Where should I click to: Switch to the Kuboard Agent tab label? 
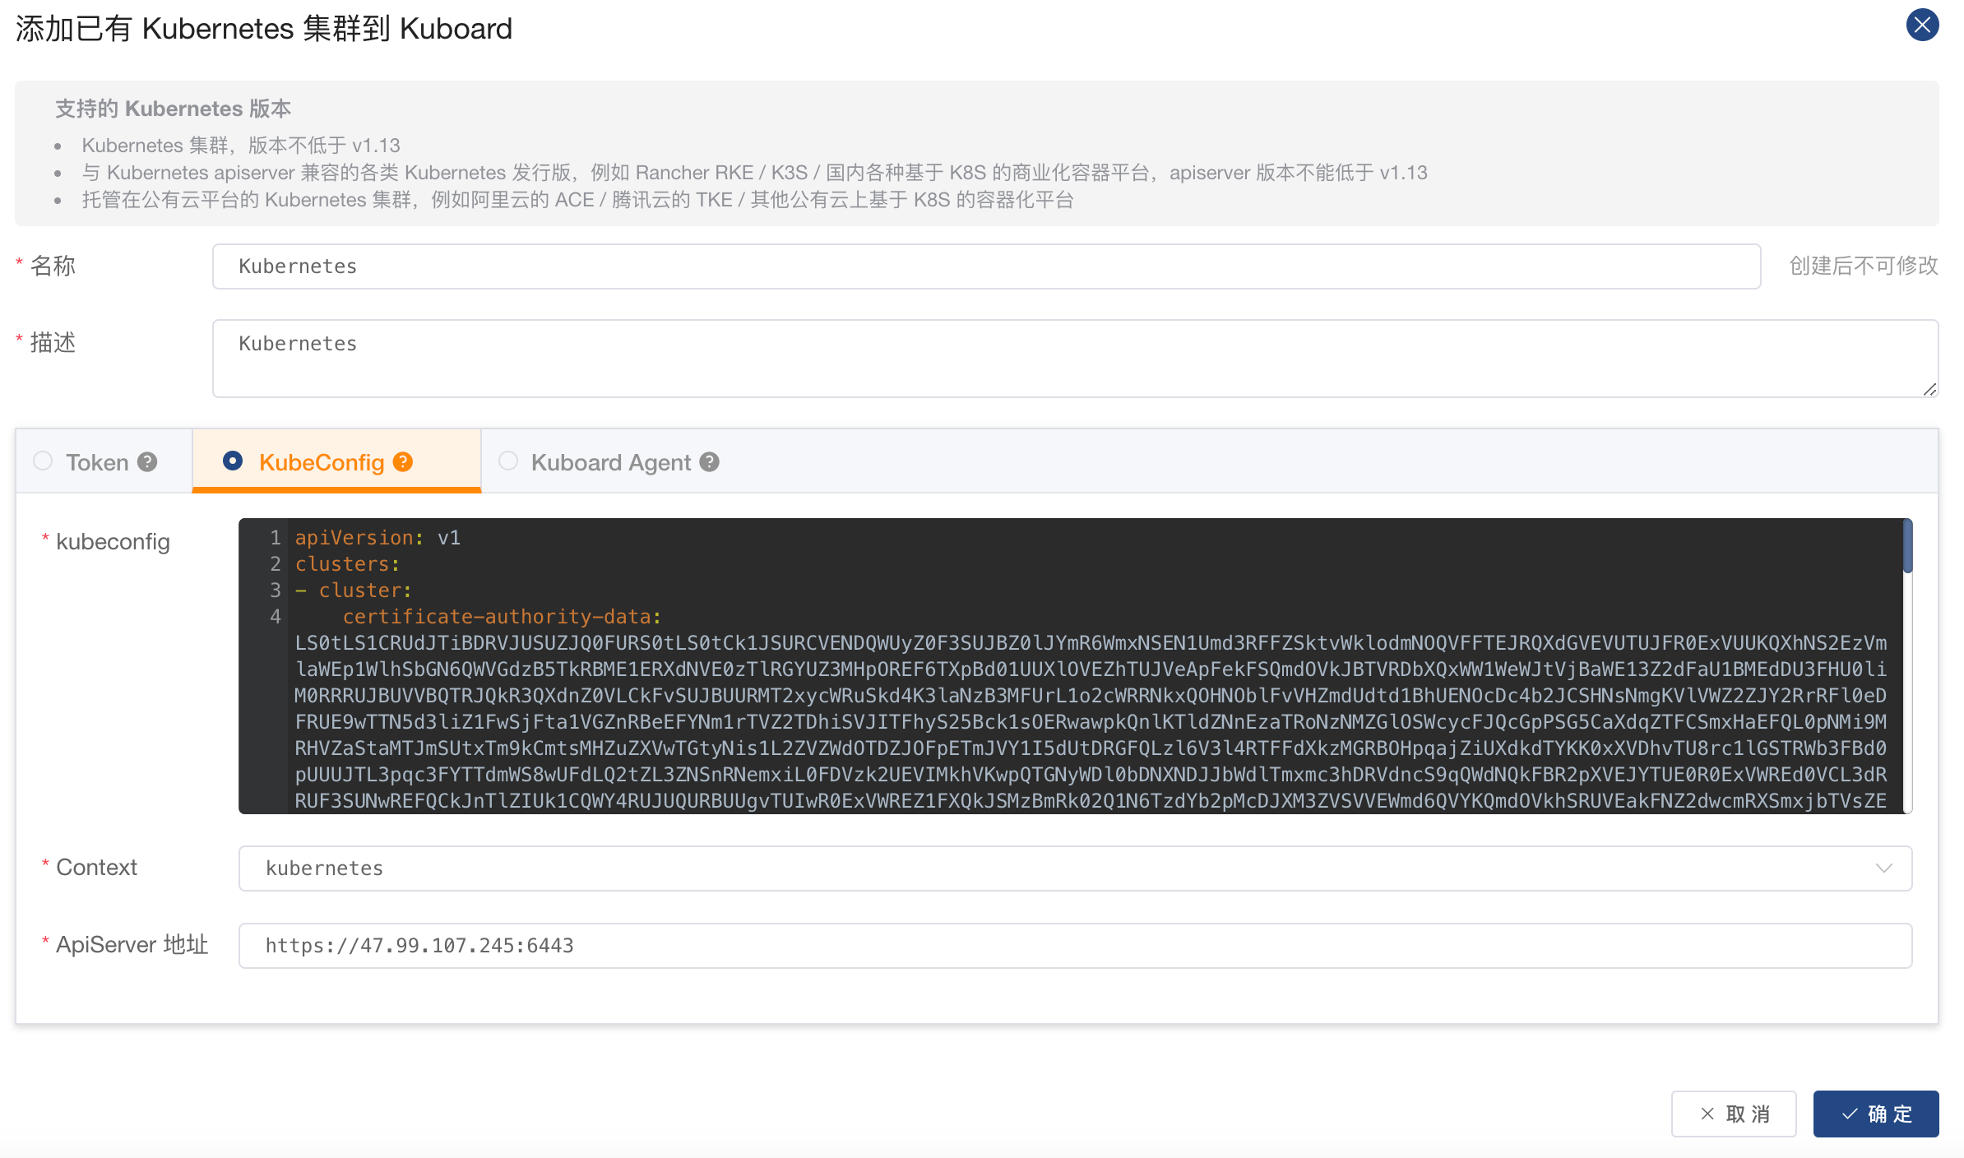tap(610, 462)
